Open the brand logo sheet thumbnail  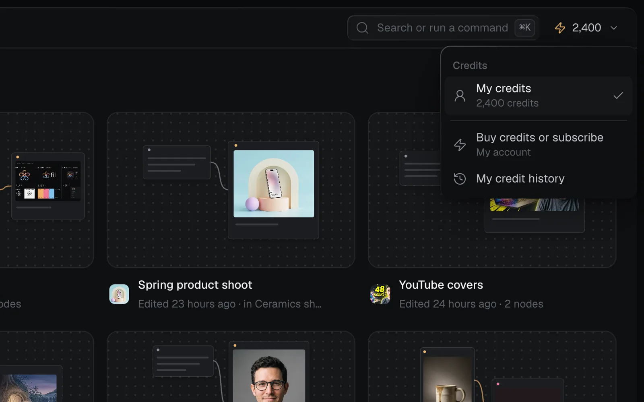tap(48, 181)
